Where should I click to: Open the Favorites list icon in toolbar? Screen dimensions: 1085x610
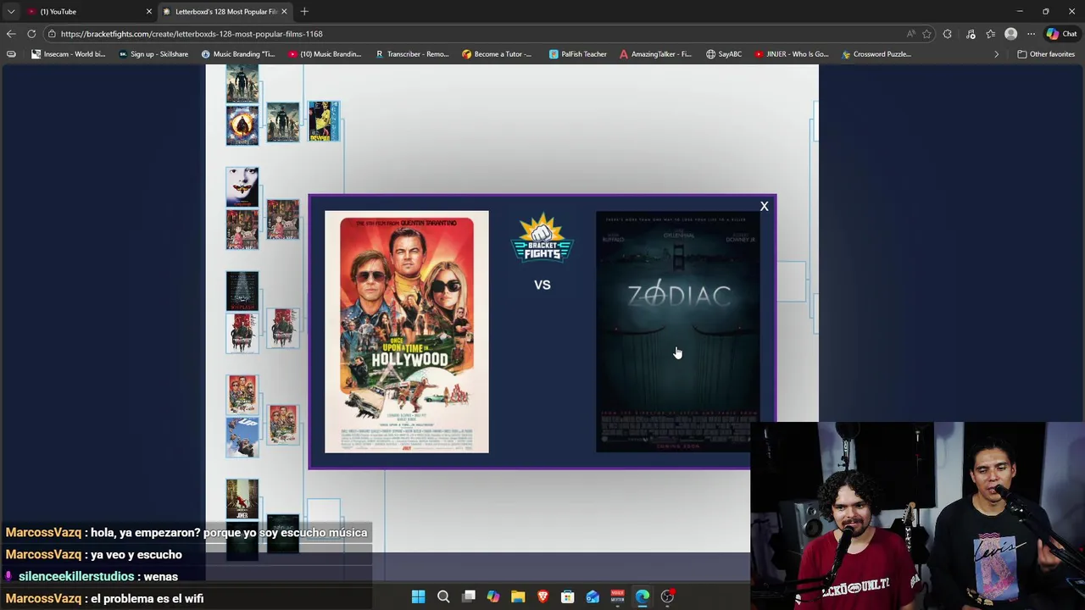point(990,34)
